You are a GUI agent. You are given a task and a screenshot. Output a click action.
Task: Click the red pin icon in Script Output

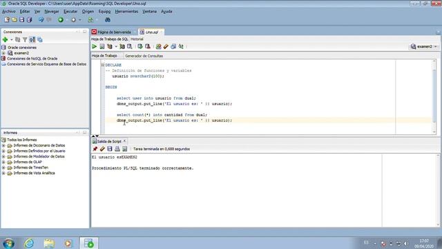[95, 149]
